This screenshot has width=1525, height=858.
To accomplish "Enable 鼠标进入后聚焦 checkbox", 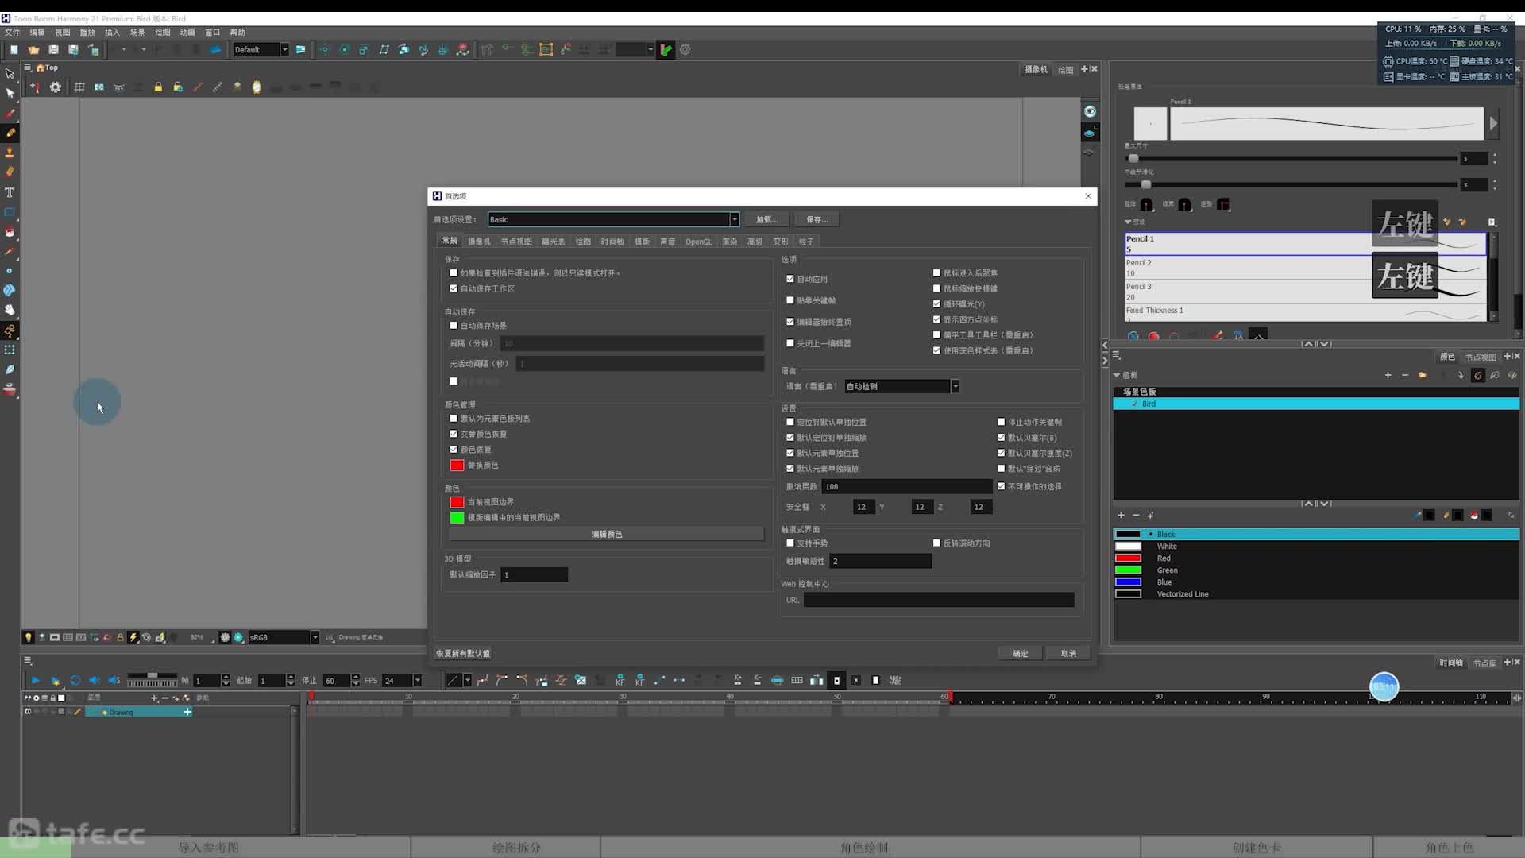I will [x=936, y=272].
